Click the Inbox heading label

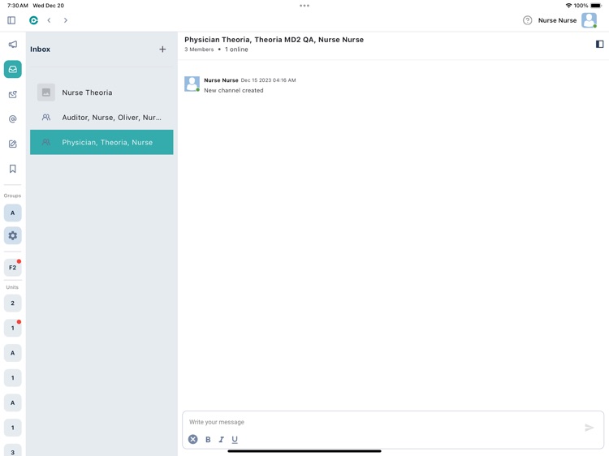coord(41,49)
